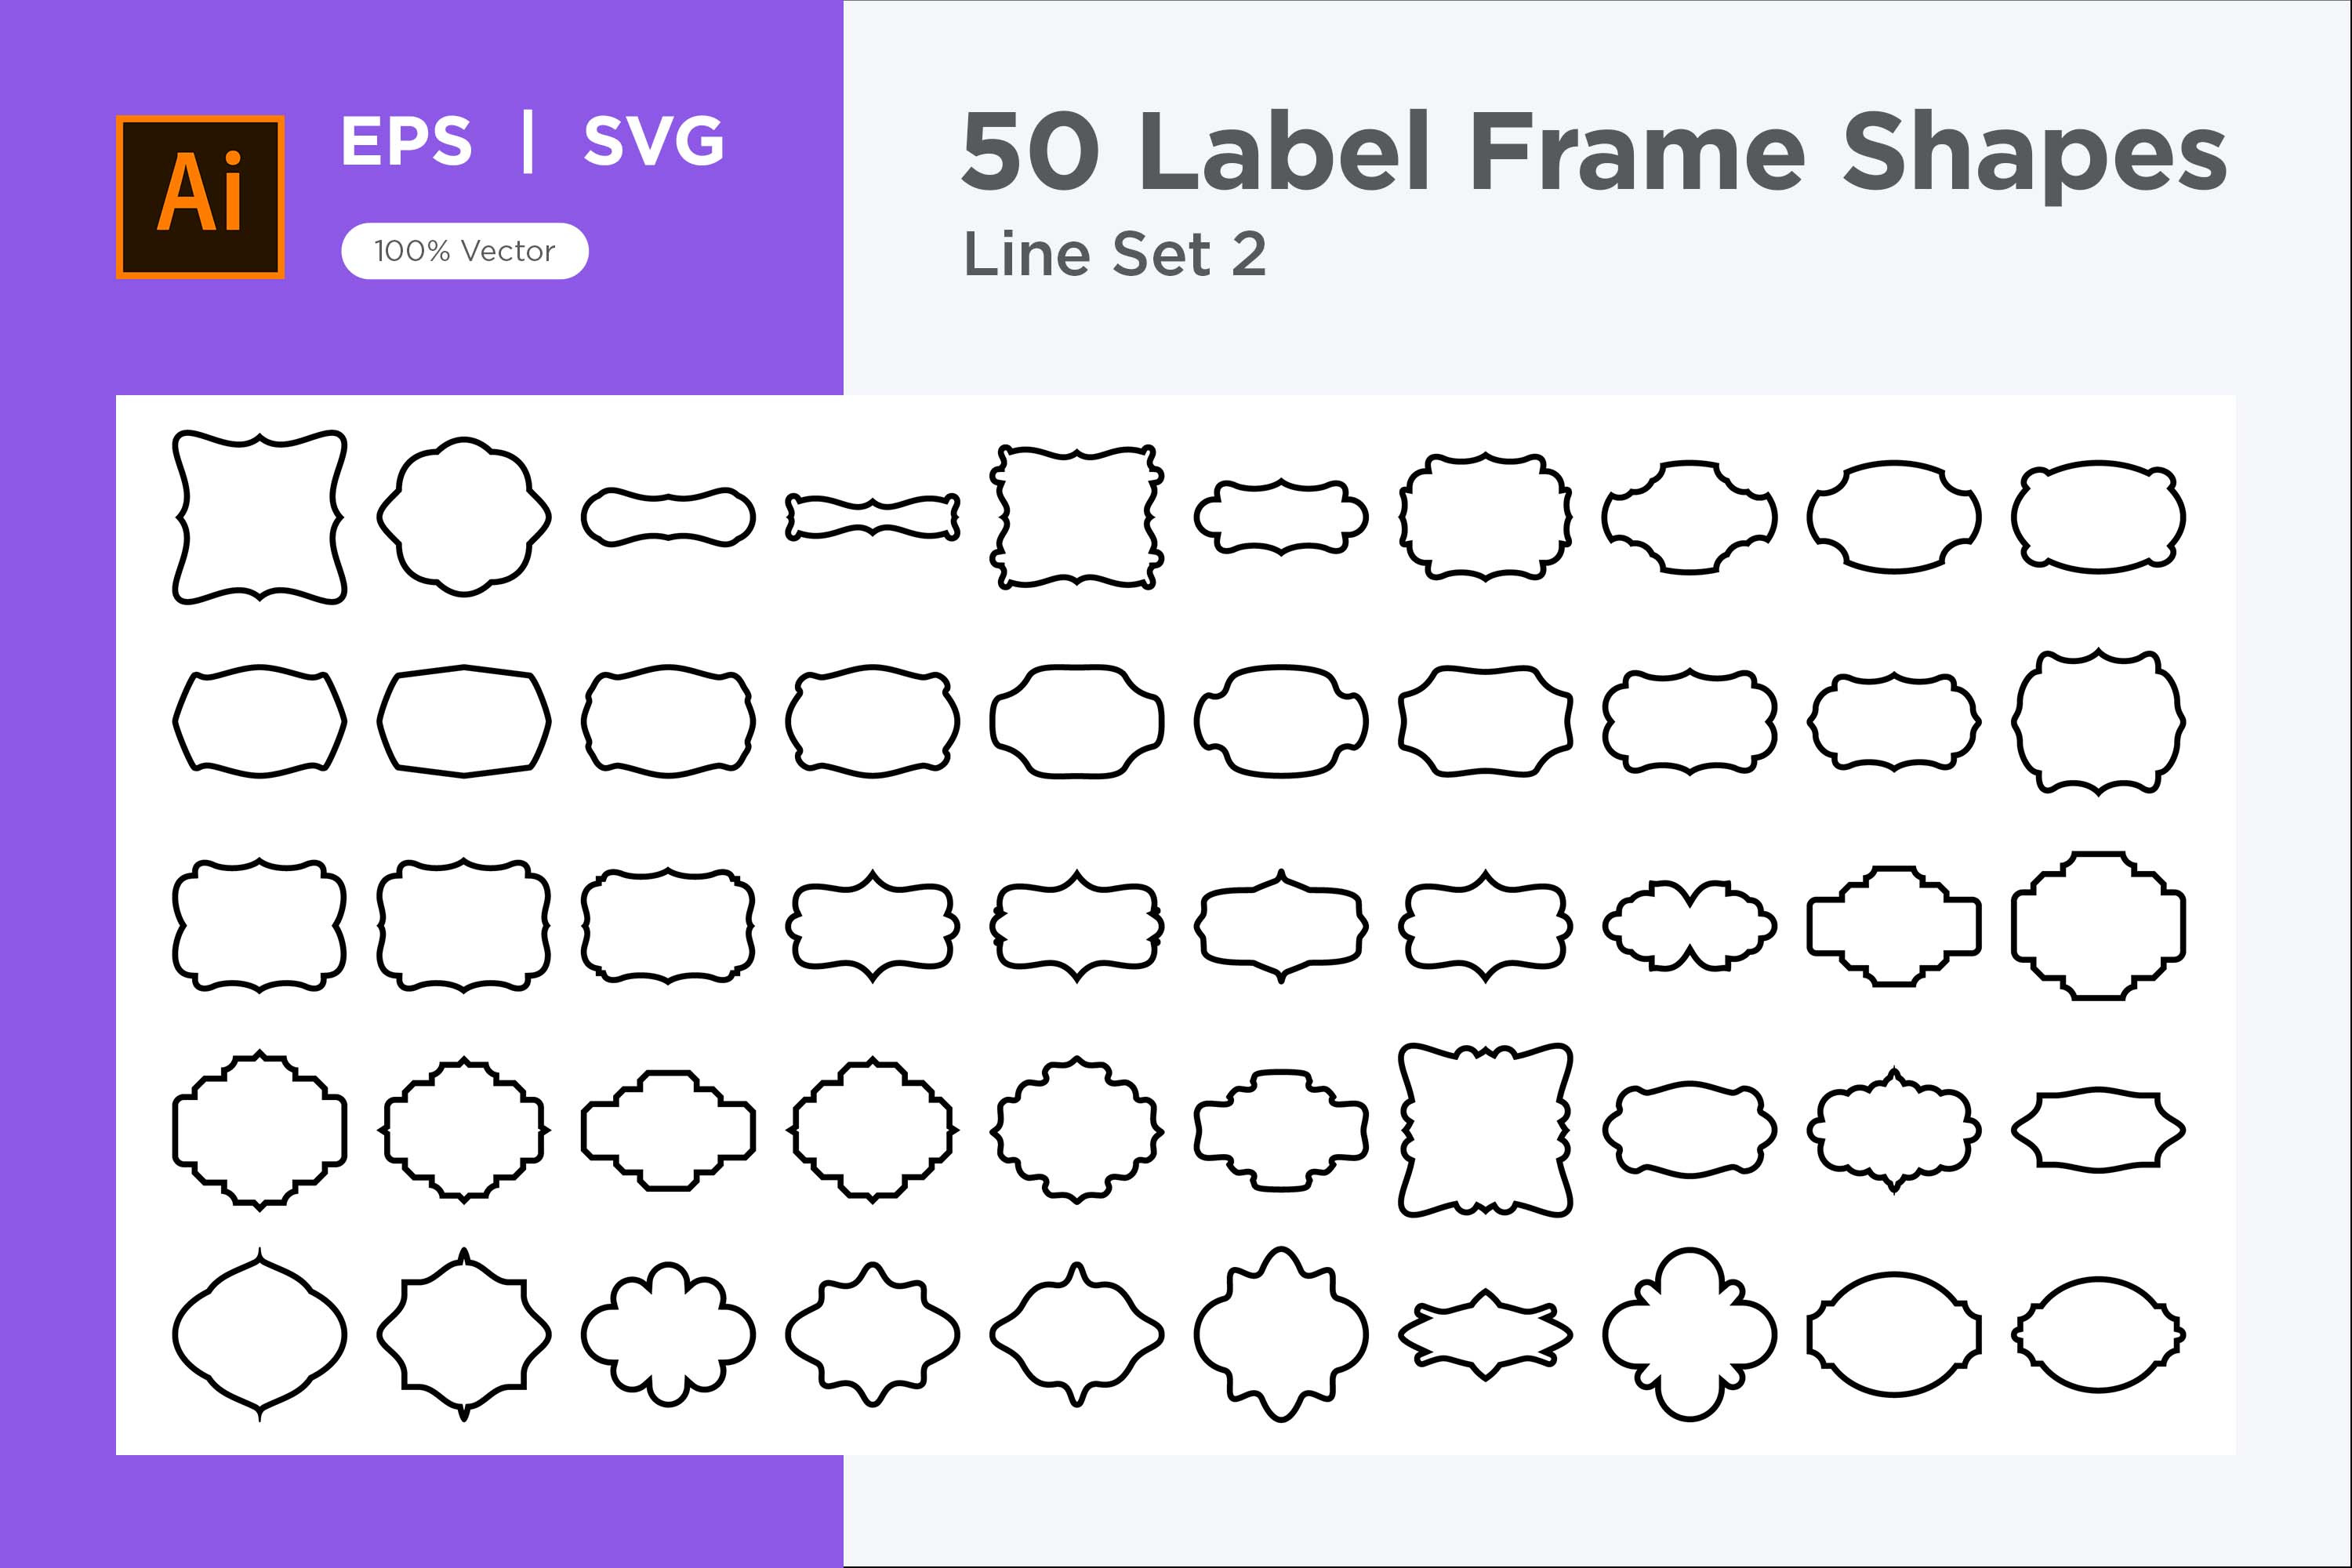Click the Adobe Illustrator Ai logo
Viewport: 2352px width, 1568px height.
point(200,197)
